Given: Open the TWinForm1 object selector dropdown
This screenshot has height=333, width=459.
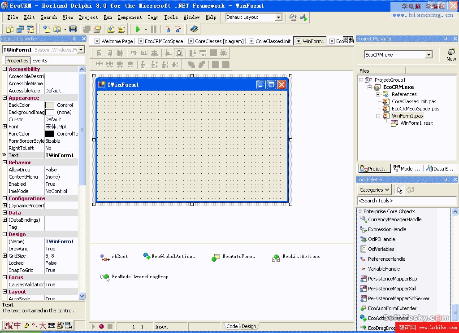Looking at the screenshot, I should pos(81,50).
